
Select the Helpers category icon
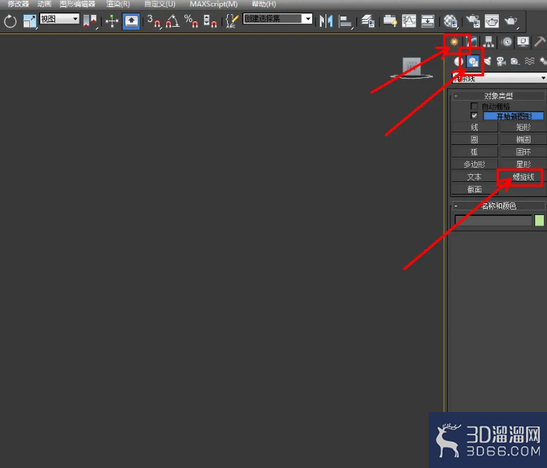[515, 61]
